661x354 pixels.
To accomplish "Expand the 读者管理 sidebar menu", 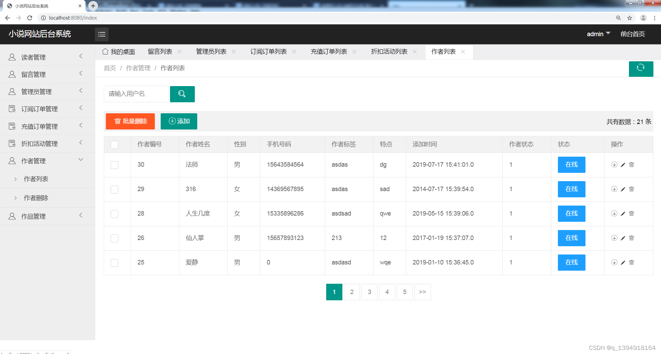I will click(47, 57).
